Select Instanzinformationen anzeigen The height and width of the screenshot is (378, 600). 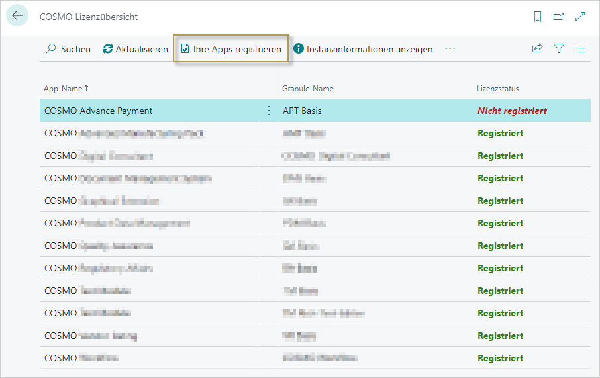[363, 49]
